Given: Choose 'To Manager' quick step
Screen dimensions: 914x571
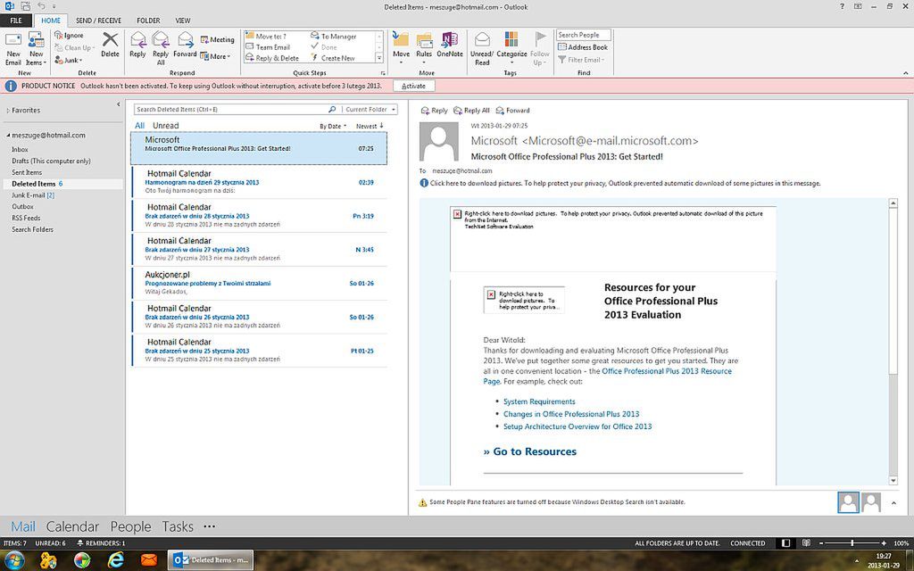Looking at the screenshot, I should pos(334,36).
